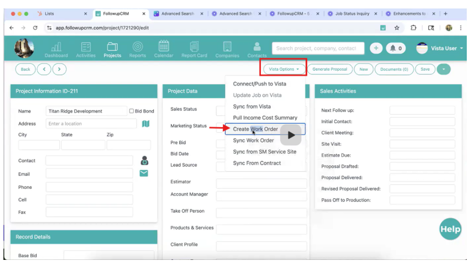
Task: Expand the green arrow dropdown beside Save
Action: 444,69
